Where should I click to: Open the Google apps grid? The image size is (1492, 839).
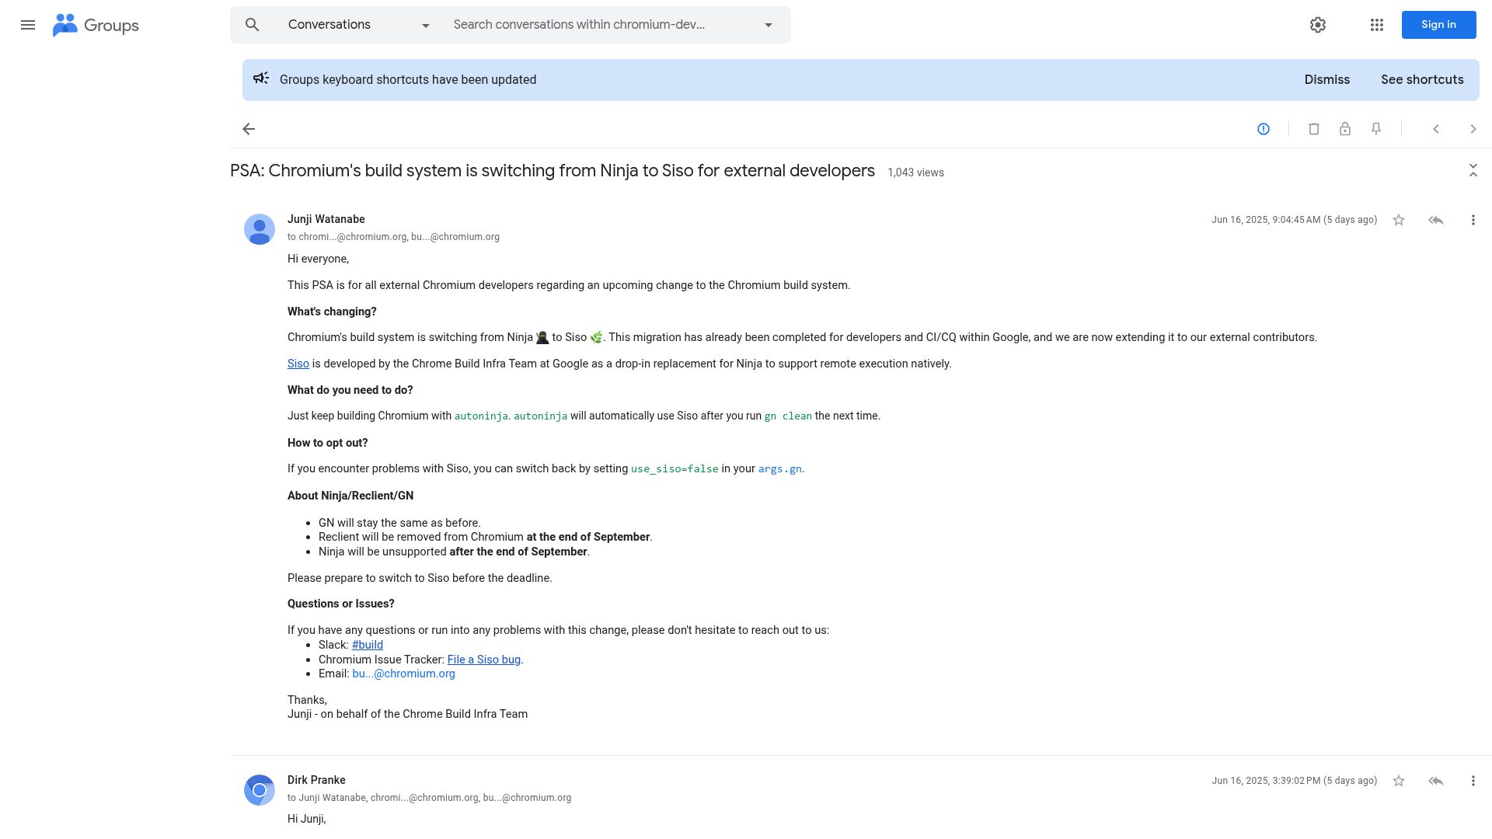tap(1377, 25)
